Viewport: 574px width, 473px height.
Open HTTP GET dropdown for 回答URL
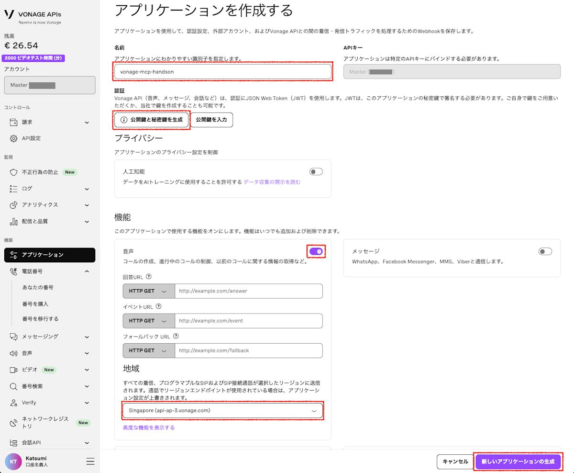pos(148,291)
